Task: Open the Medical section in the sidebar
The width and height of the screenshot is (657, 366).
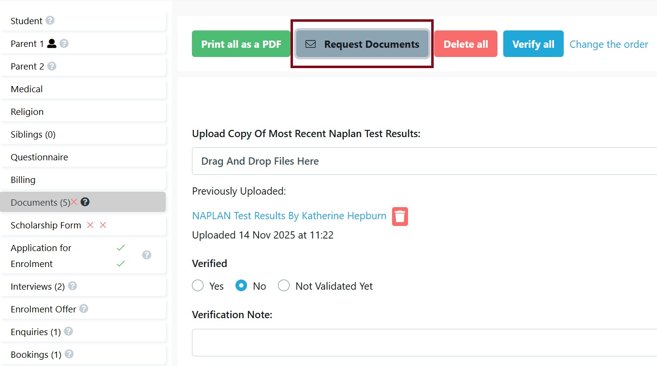Action: (x=27, y=89)
